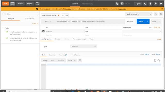Open the params column options ellipsis
Screen dimensions: 165x92
150,27
